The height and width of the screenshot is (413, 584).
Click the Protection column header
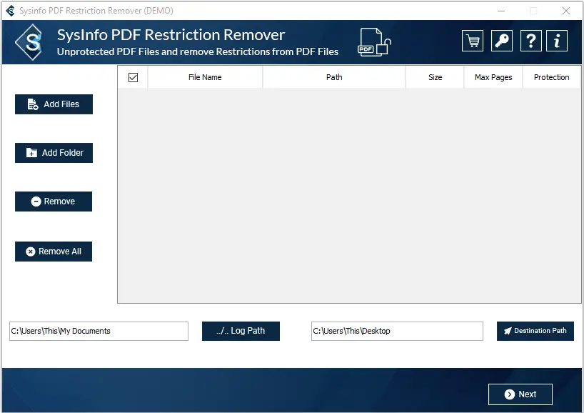551,76
